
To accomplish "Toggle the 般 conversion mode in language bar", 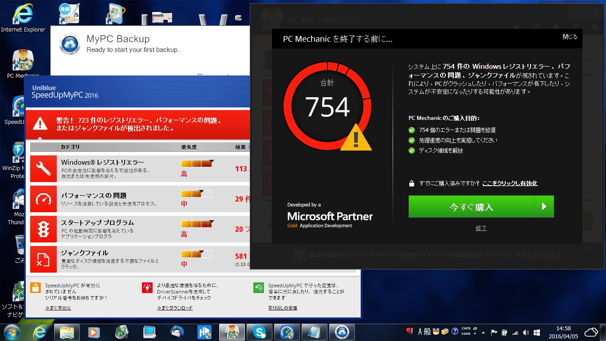I will [427, 332].
